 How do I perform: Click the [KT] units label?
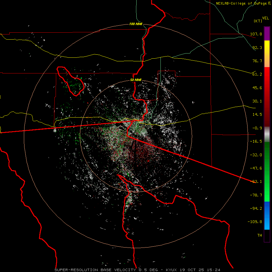(x=258, y=21)
